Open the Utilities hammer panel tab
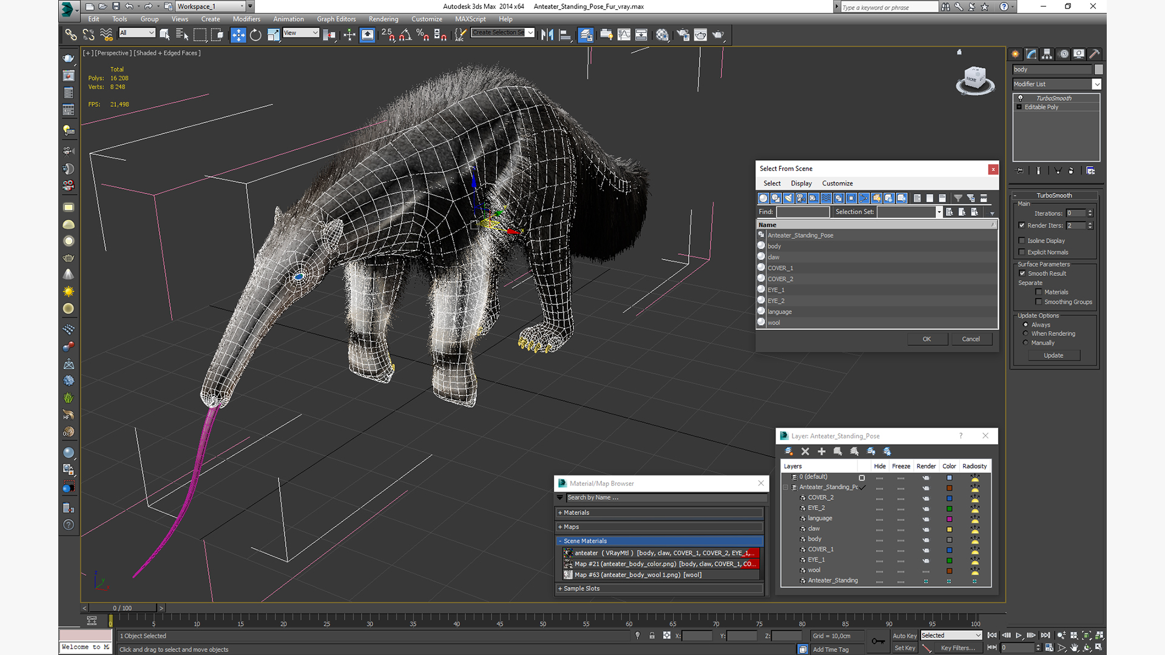The width and height of the screenshot is (1165, 655). (x=1095, y=54)
